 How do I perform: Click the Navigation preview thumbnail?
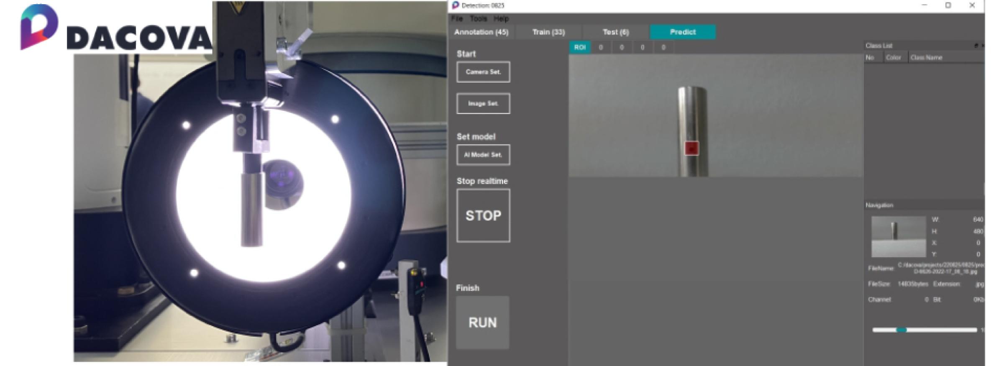click(x=899, y=236)
